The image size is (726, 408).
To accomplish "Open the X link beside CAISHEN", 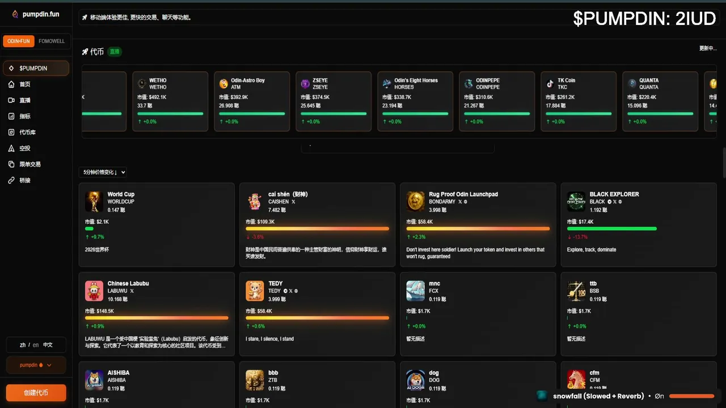I will [x=293, y=202].
